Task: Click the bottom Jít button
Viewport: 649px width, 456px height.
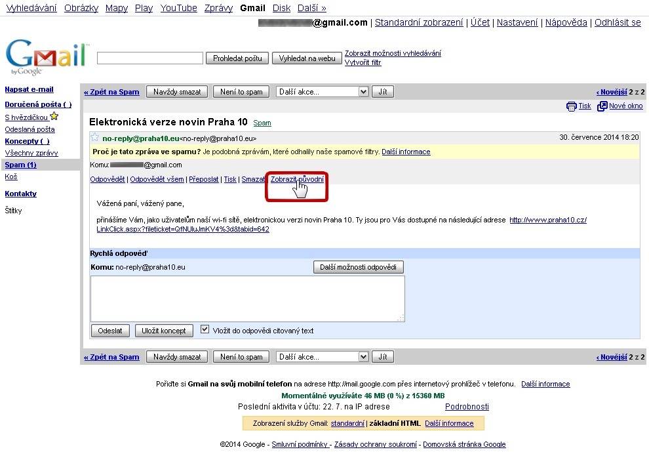Action: 383,357
